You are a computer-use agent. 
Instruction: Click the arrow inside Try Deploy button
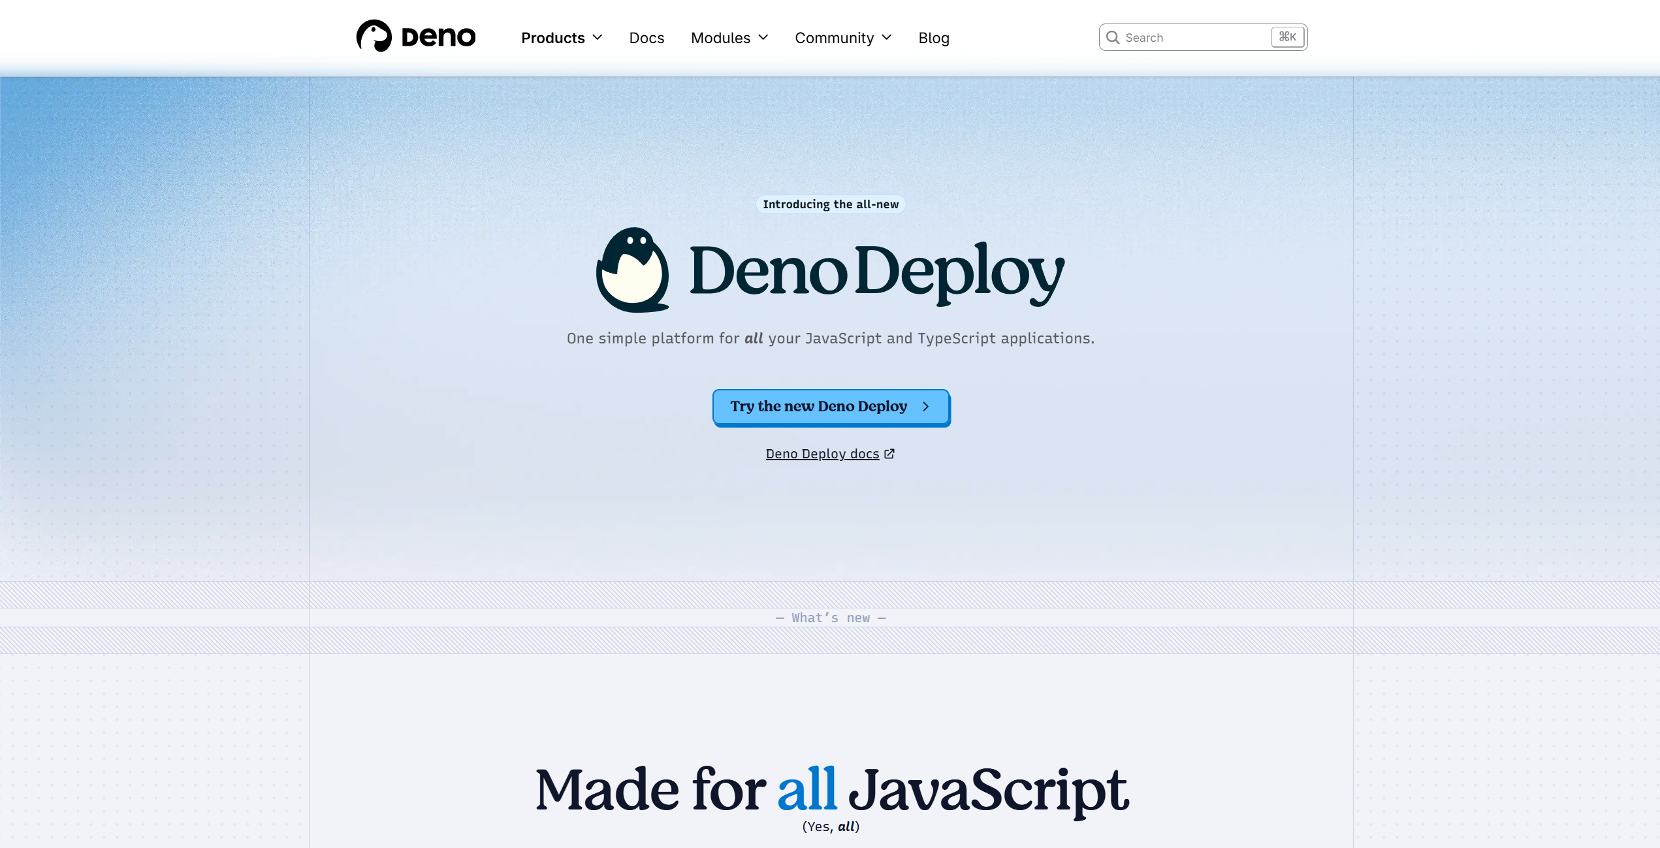(926, 407)
